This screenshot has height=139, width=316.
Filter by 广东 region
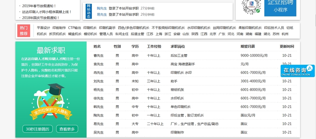pos(222,34)
